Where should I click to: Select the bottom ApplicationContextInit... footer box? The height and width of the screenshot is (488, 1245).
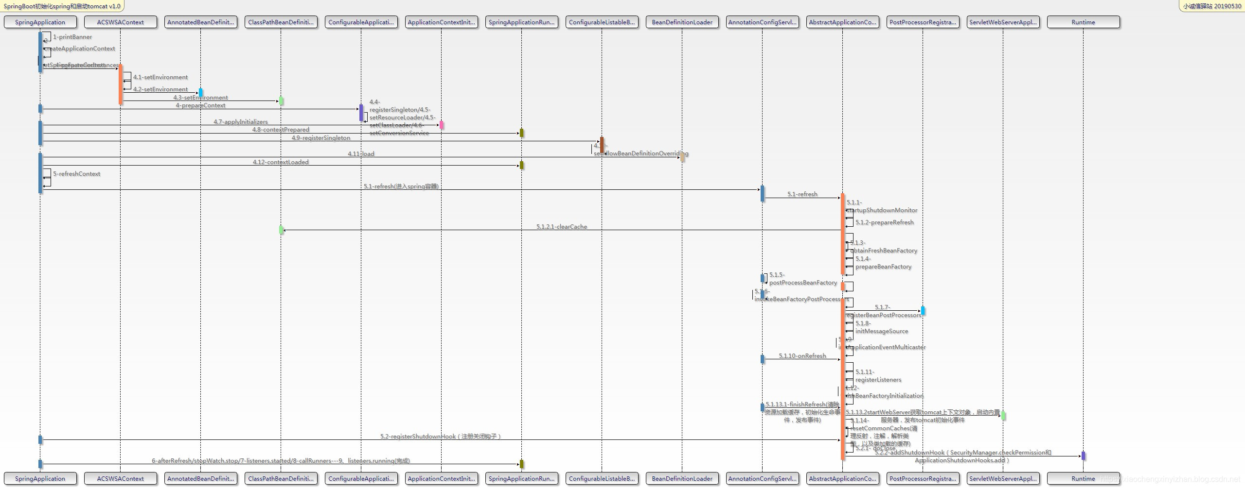(441, 479)
